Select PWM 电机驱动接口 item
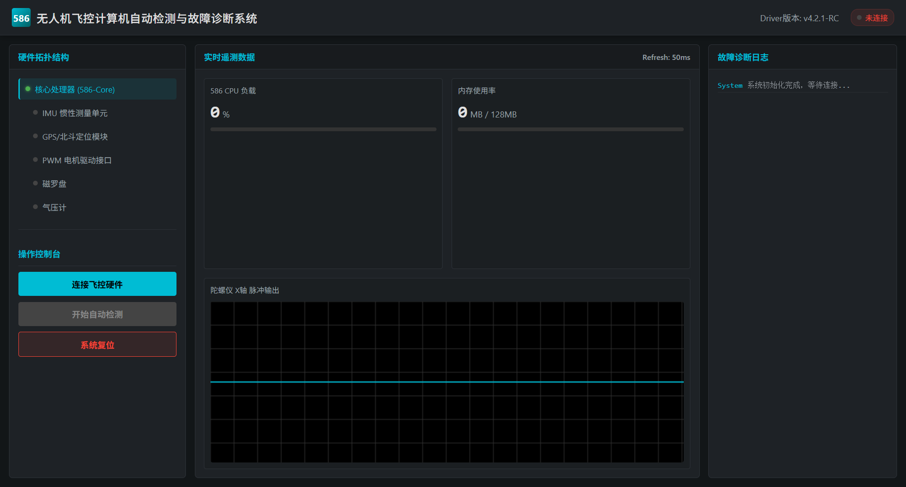This screenshot has height=487, width=906. point(76,160)
